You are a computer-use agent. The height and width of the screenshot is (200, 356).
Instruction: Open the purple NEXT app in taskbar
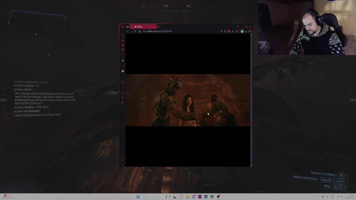coord(200,197)
